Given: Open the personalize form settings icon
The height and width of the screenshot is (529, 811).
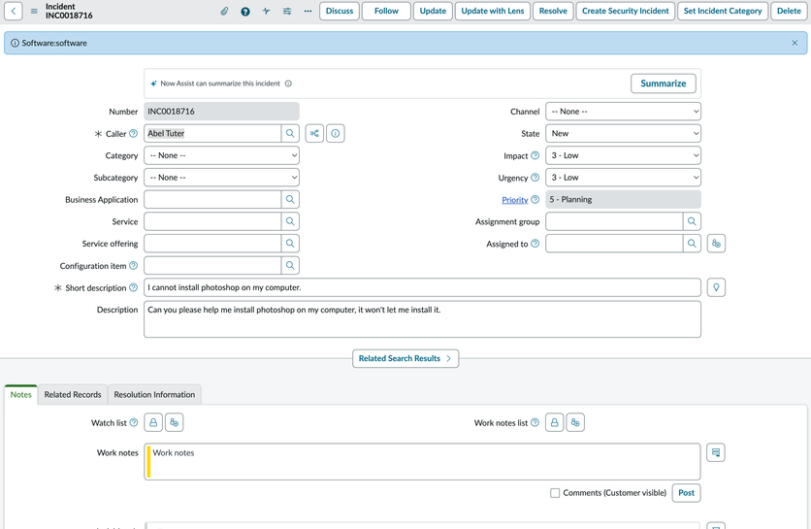Looking at the screenshot, I should tap(287, 12).
